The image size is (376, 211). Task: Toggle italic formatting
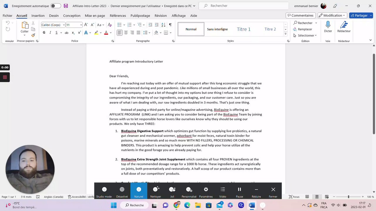[x=50, y=33]
